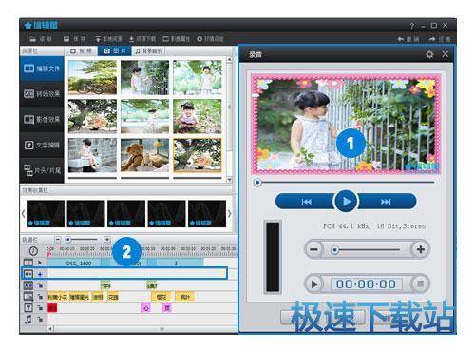
Task: Click the music note track icon
Action: click(x=28, y=319)
